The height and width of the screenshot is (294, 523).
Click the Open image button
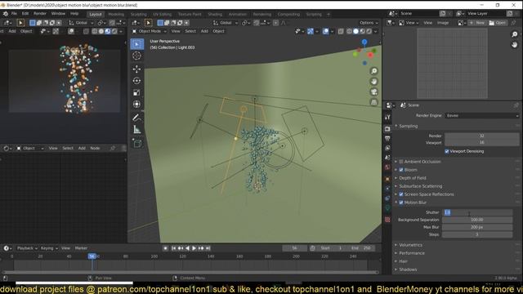[x=498, y=23]
